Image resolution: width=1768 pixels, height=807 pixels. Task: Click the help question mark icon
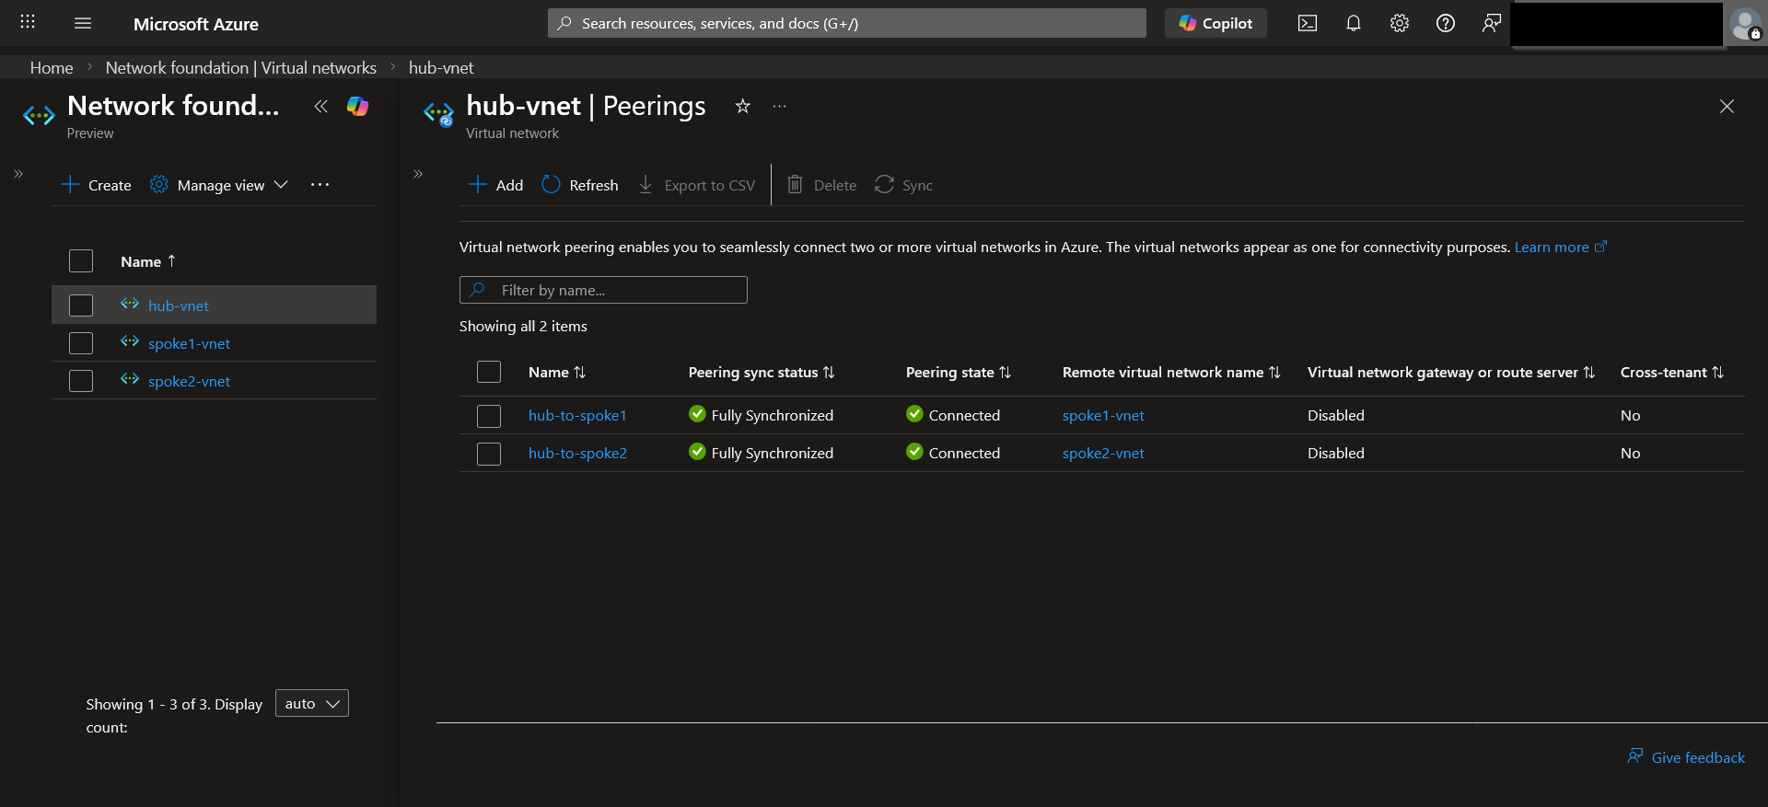[1445, 24]
